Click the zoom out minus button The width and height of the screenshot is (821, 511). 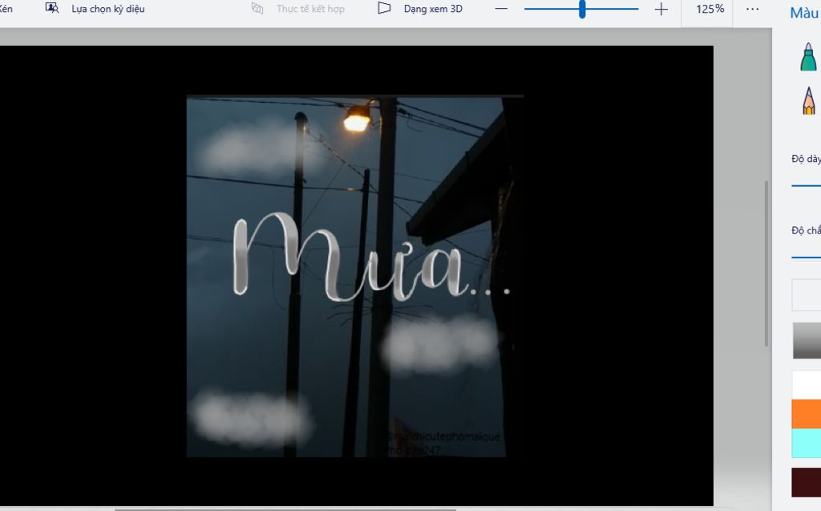[x=501, y=9]
